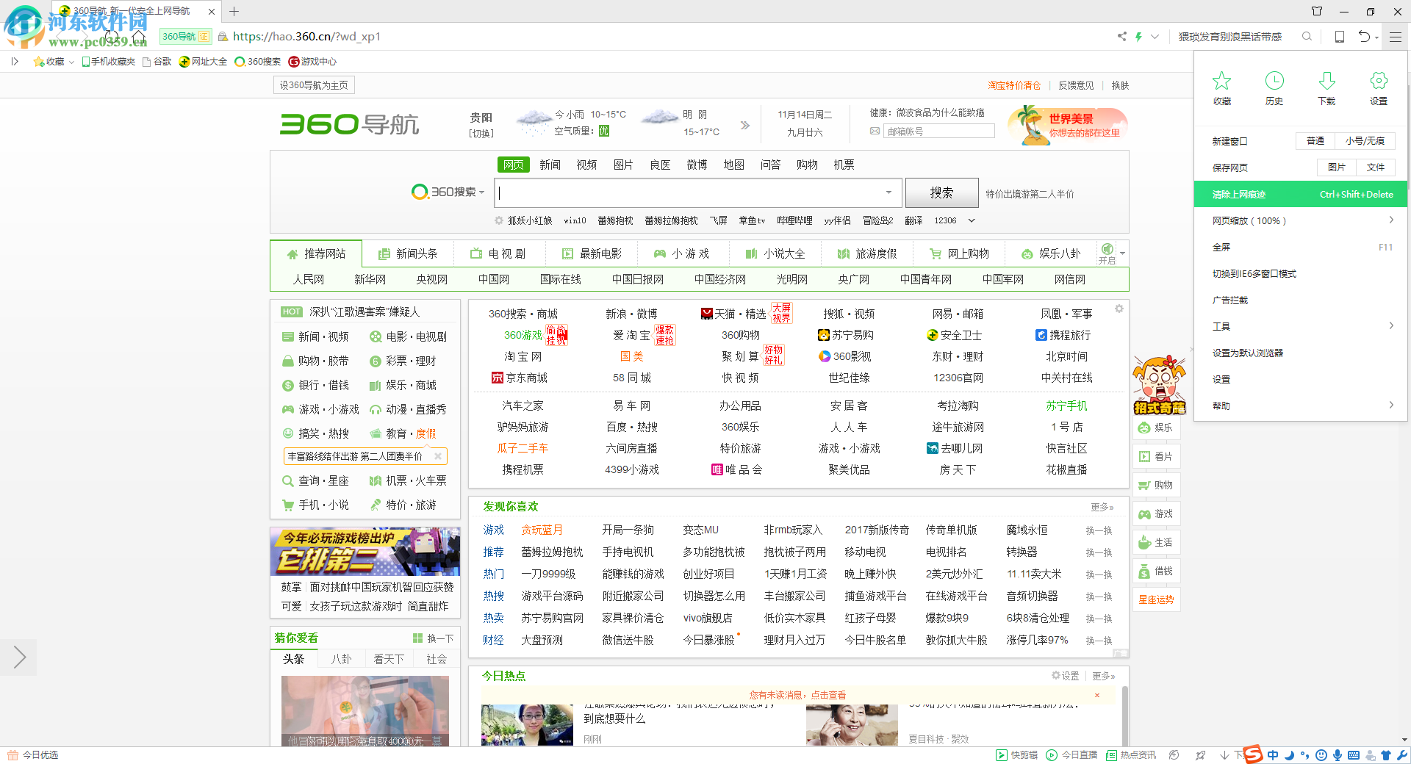Open 人民网 link

click(309, 279)
